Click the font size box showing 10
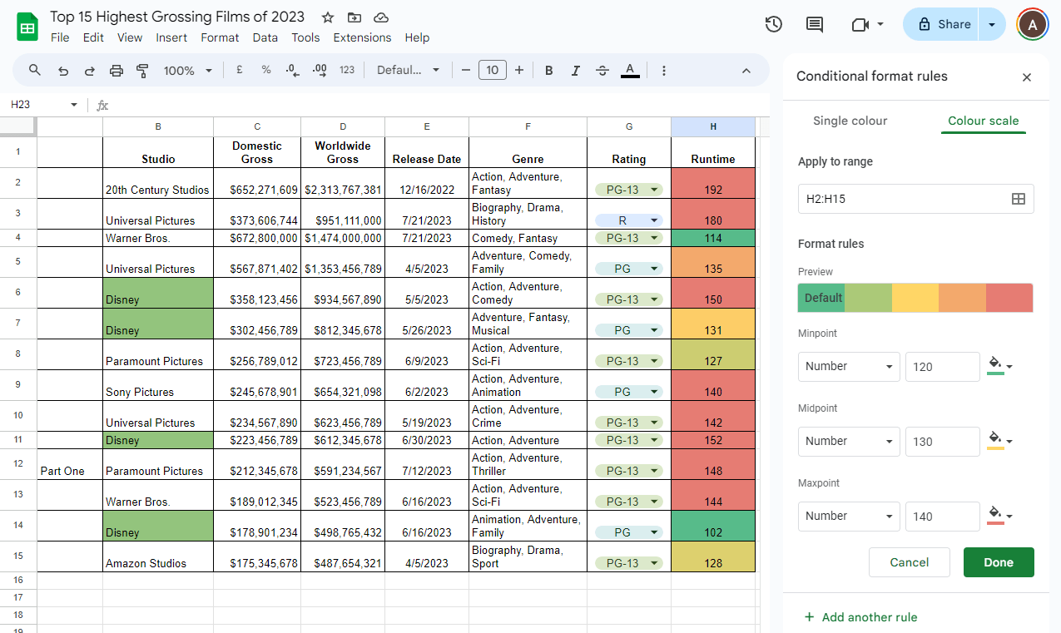Image resolution: width=1061 pixels, height=633 pixels. (x=493, y=70)
